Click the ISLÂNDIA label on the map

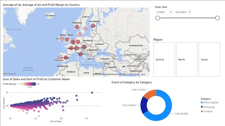pos(50,15)
